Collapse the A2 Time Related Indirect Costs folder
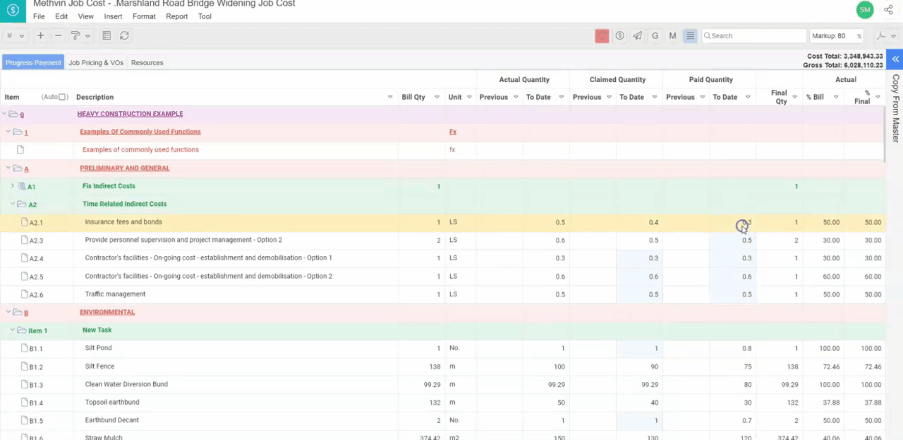903x440 pixels. point(12,204)
